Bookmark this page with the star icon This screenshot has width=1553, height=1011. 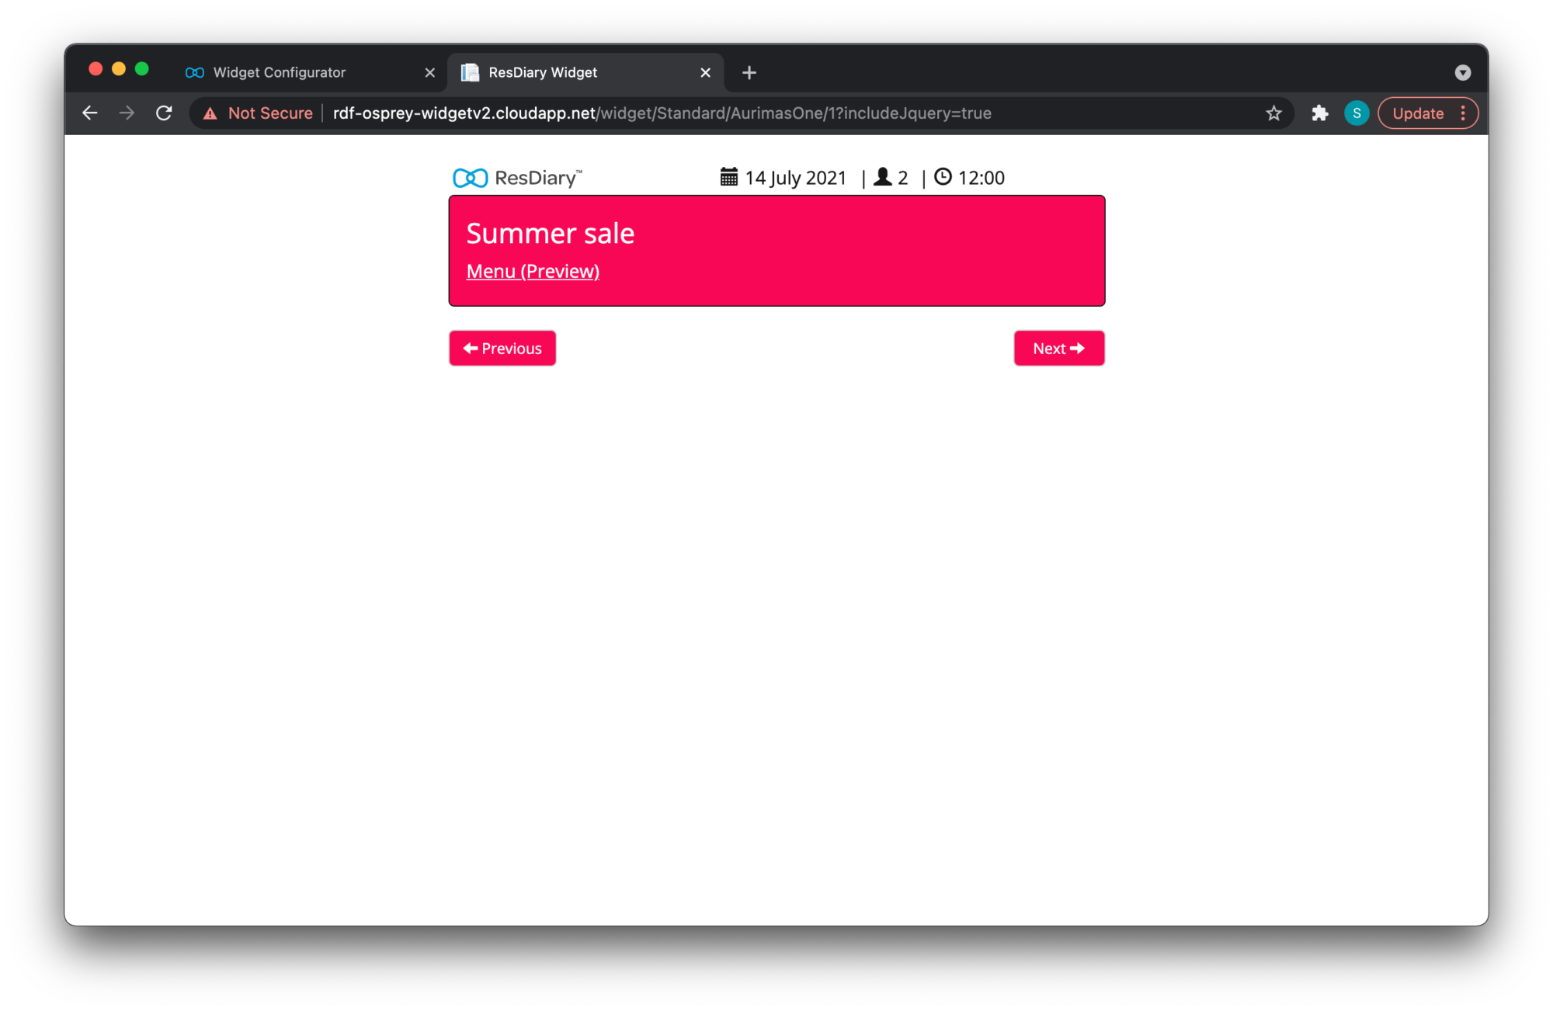point(1273,113)
